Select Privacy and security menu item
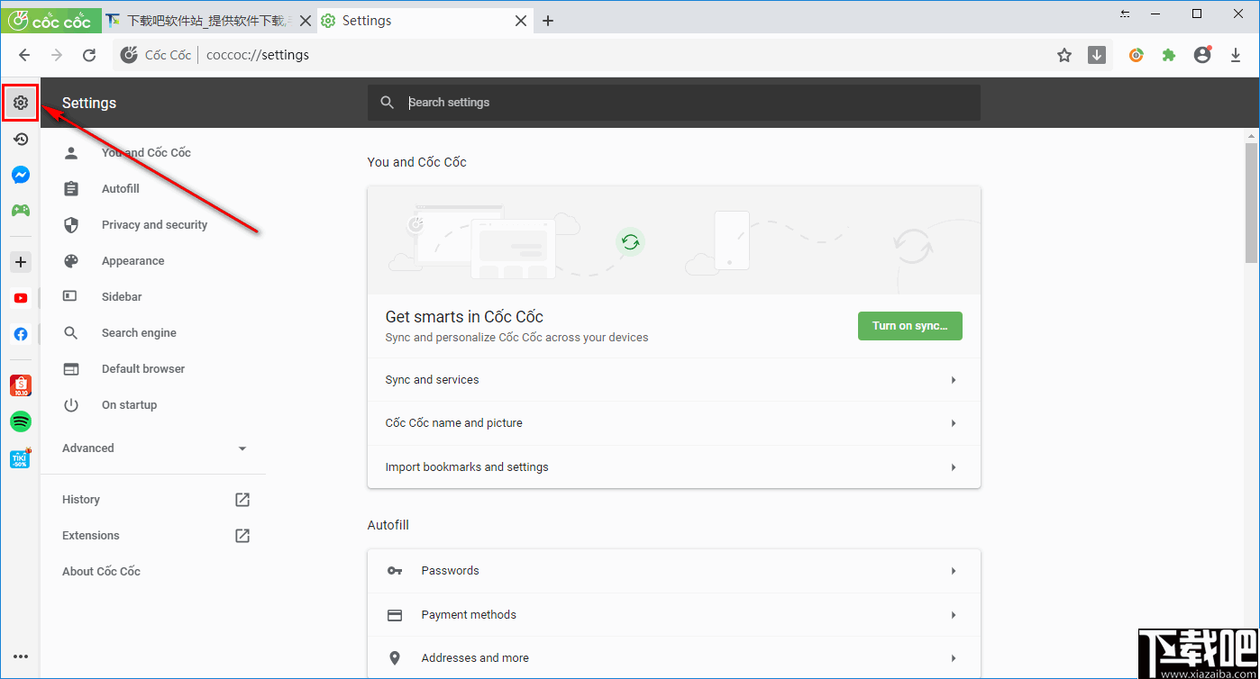1260x679 pixels. pyautogui.click(x=154, y=225)
